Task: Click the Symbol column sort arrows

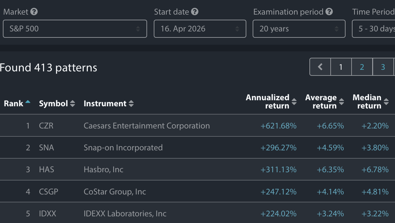Action: click(73, 103)
